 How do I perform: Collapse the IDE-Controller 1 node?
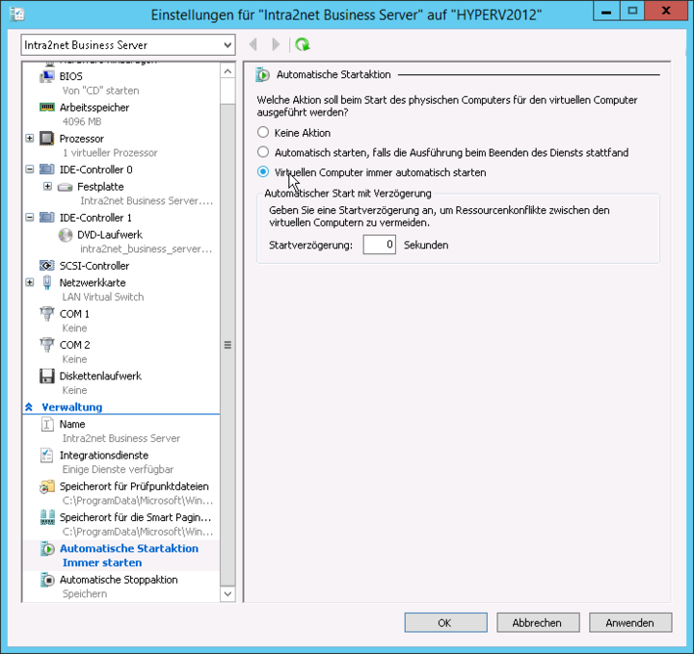click(30, 218)
